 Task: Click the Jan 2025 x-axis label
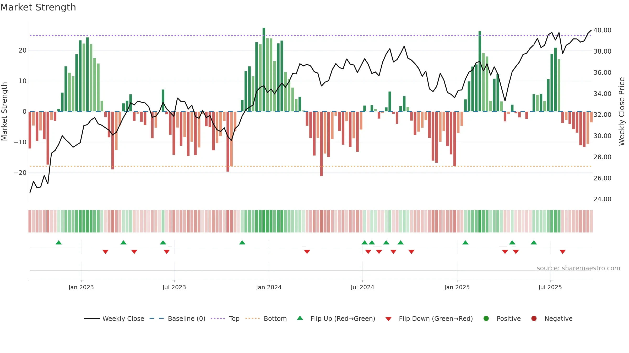pos(457,287)
